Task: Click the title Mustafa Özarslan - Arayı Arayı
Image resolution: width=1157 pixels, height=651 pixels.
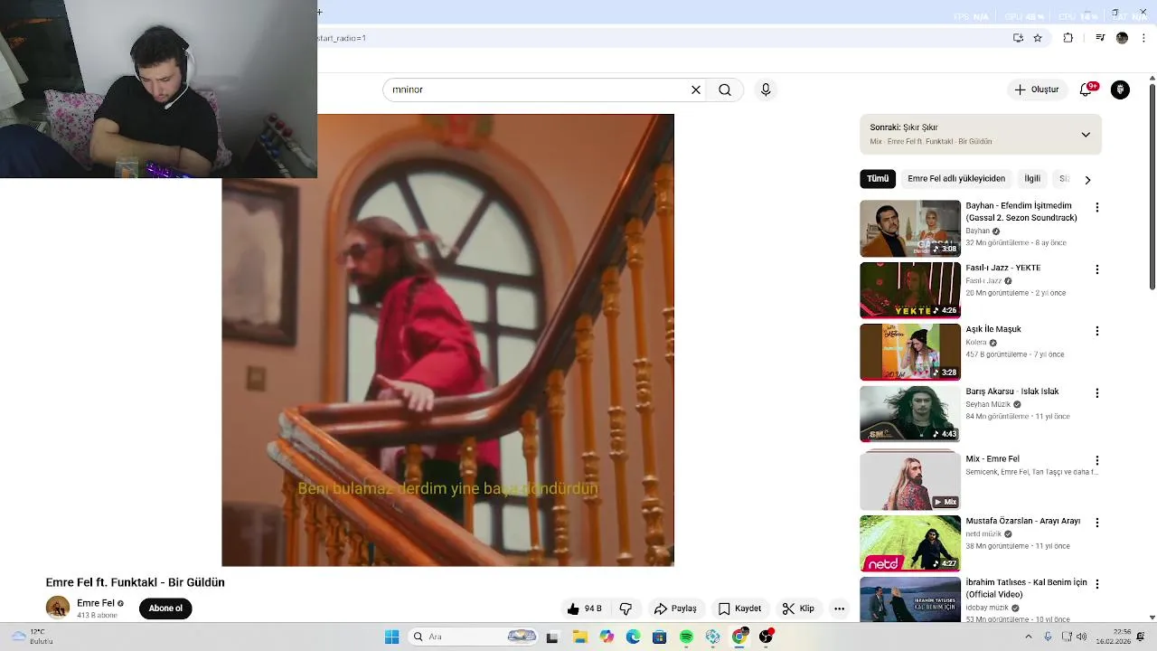Action: pyautogui.click(x=1022, y=521)
